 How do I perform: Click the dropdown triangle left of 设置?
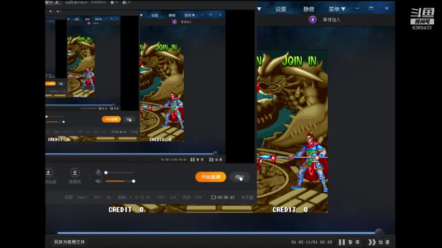pyautogui.click(x=259, y=9)
